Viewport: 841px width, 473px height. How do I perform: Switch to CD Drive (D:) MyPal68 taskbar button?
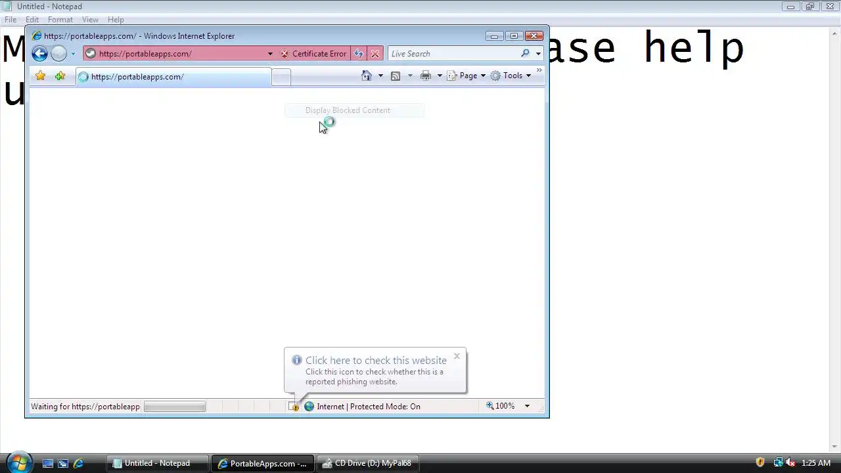pyautogui.click(x=367, y=463)
